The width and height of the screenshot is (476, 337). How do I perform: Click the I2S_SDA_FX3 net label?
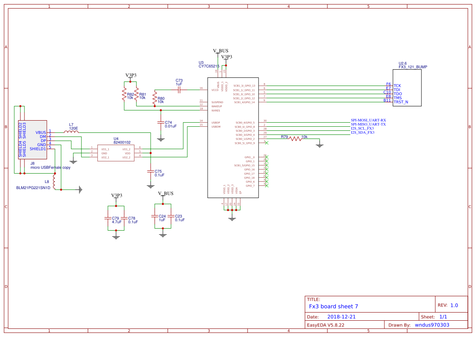pos(363,132)
